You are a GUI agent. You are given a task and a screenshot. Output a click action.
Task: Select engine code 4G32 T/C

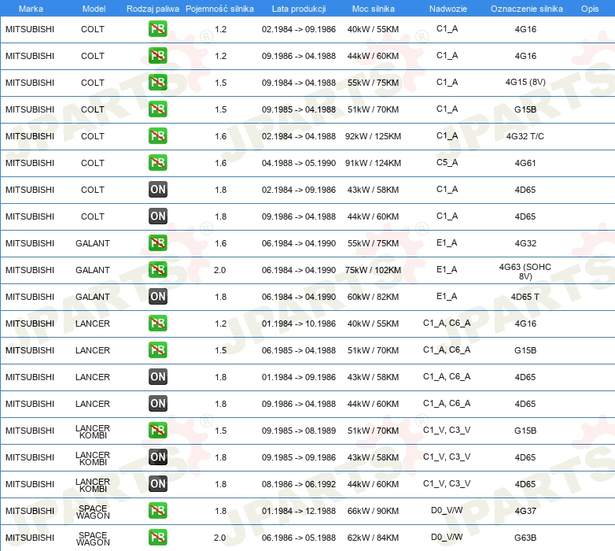(525, 136)
